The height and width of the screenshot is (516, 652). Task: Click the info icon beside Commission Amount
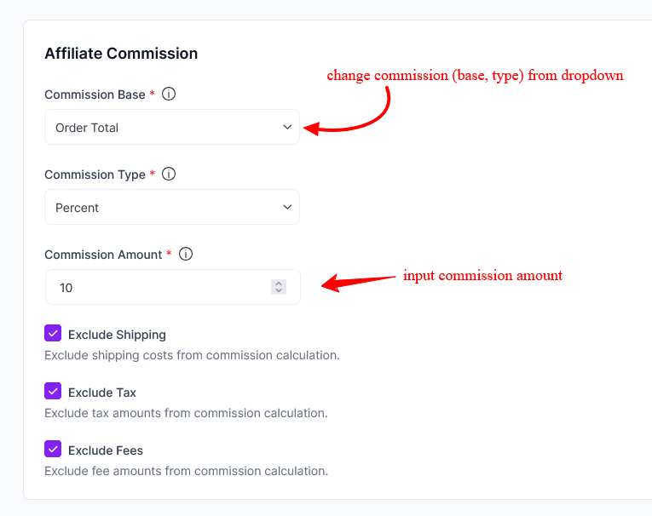tap(186, 255)
